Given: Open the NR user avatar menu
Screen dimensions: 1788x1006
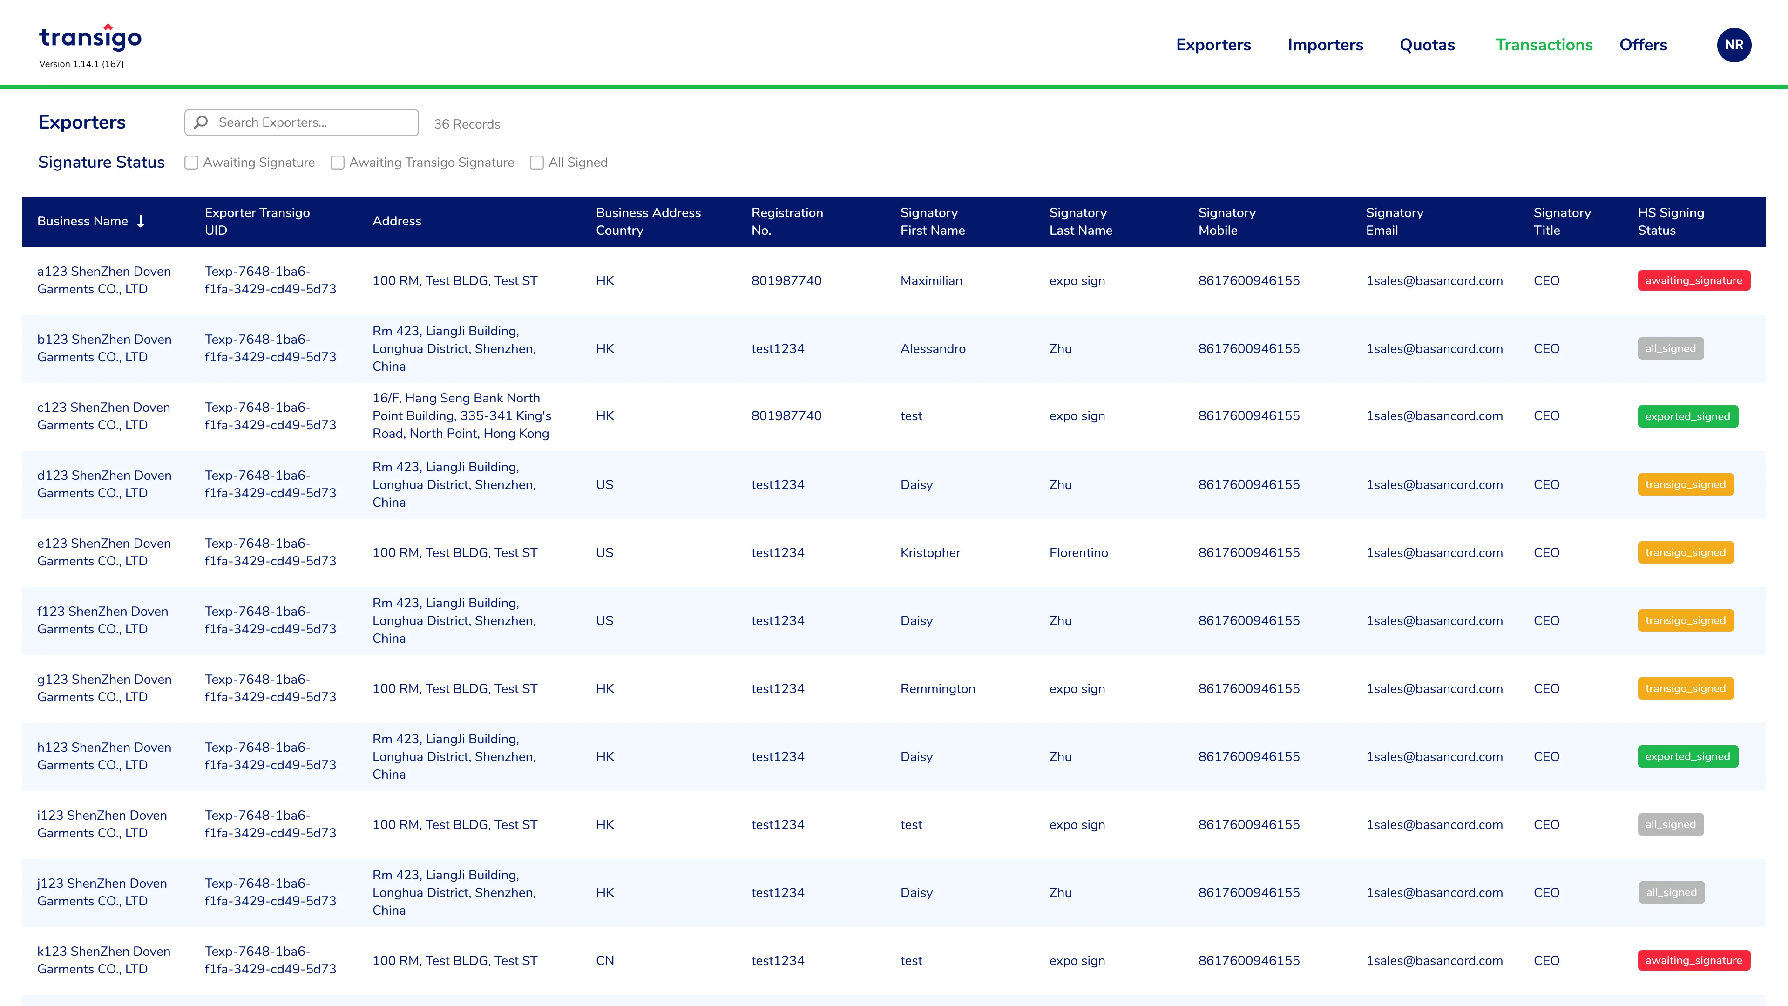Looking at the screenshot, I should [x=1734, y=45].
